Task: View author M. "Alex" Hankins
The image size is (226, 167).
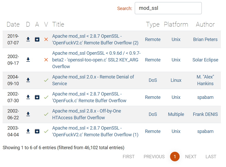Action: 205,80
